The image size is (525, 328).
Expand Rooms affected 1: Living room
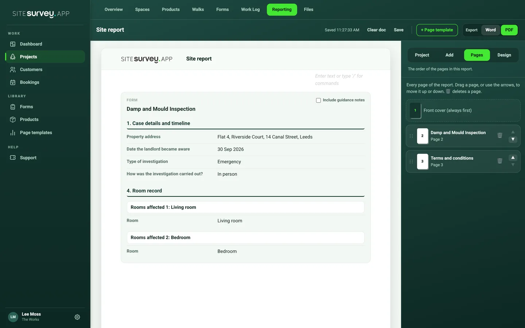click(245, 207)
